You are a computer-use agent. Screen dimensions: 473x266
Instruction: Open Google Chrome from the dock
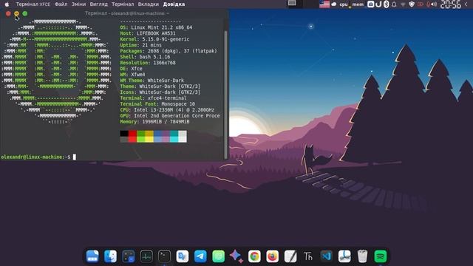point(254,256)
